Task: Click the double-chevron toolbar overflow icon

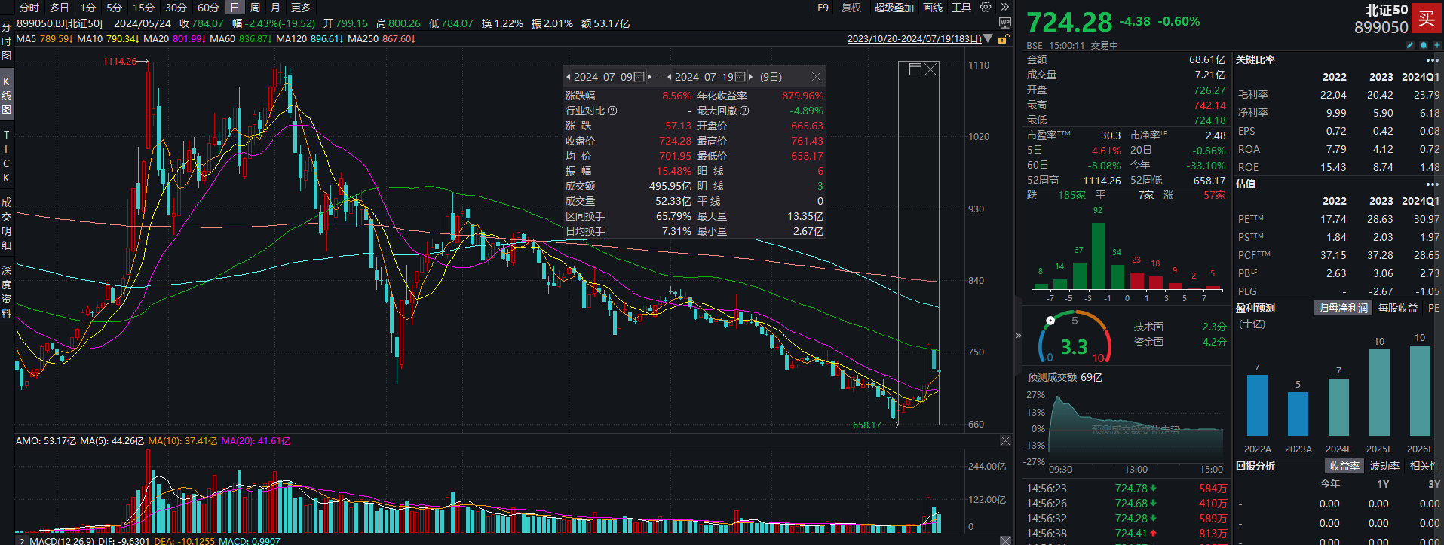Action: pos(1004,7)
